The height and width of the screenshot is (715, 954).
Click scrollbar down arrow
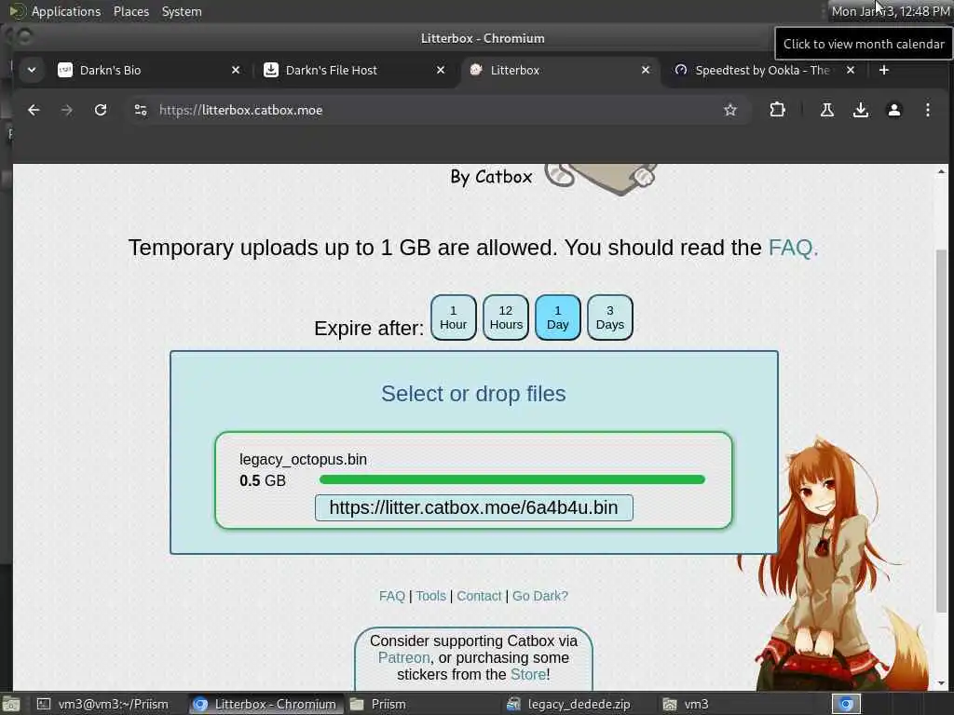(941, 682)
